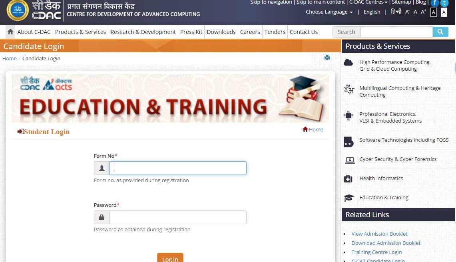
Task: Open Tenders menu item
Action: (x=275, y=32)
